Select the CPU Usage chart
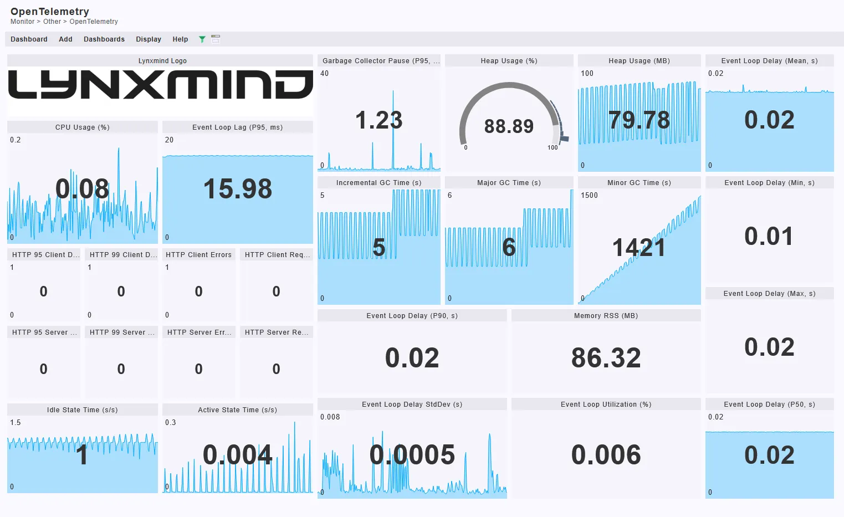The image size is (844, 517). [82, 188]
